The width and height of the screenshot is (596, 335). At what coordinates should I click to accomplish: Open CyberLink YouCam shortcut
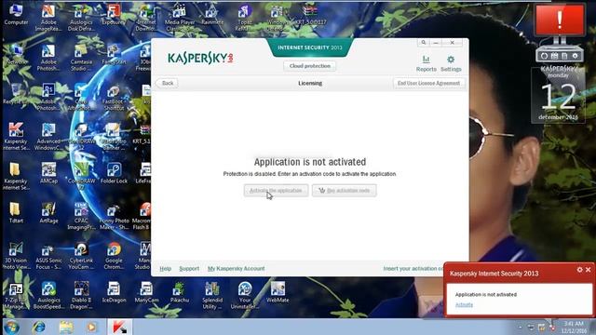click(x=81, y=255)
